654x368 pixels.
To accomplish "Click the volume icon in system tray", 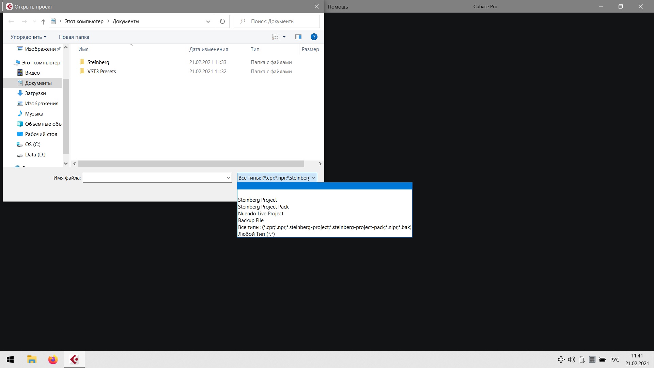I will tap(571, 359).
